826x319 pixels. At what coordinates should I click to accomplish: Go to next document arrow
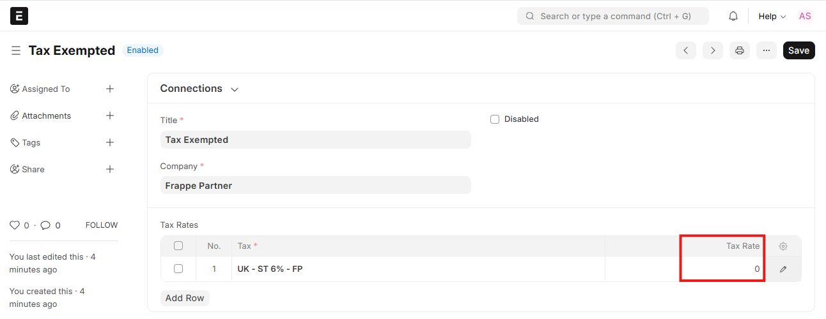point(713,50)
